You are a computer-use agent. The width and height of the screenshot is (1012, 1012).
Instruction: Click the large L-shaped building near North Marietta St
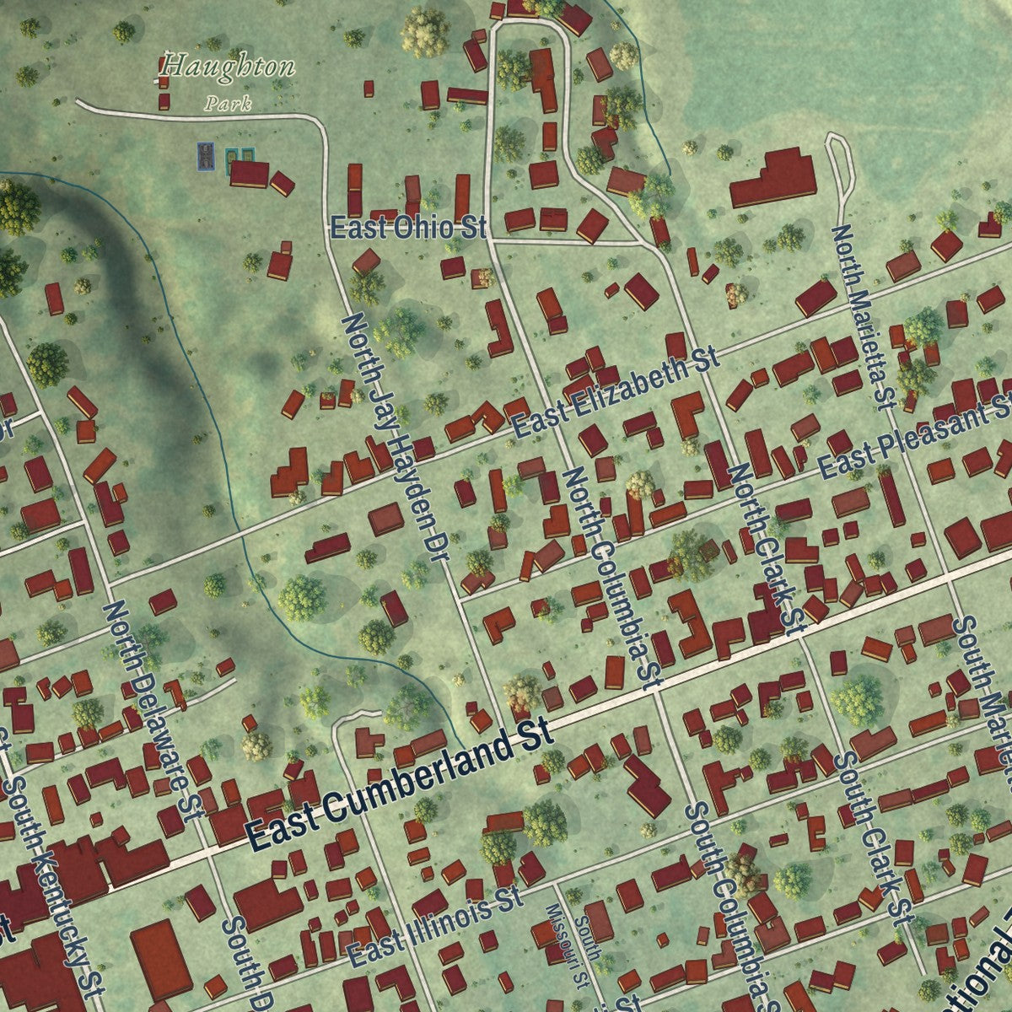pyautogui.click(x=773, y=178)
